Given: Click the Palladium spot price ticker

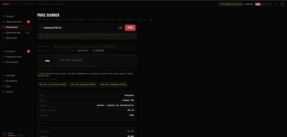Looking at the screenshot, I should 231,4.
